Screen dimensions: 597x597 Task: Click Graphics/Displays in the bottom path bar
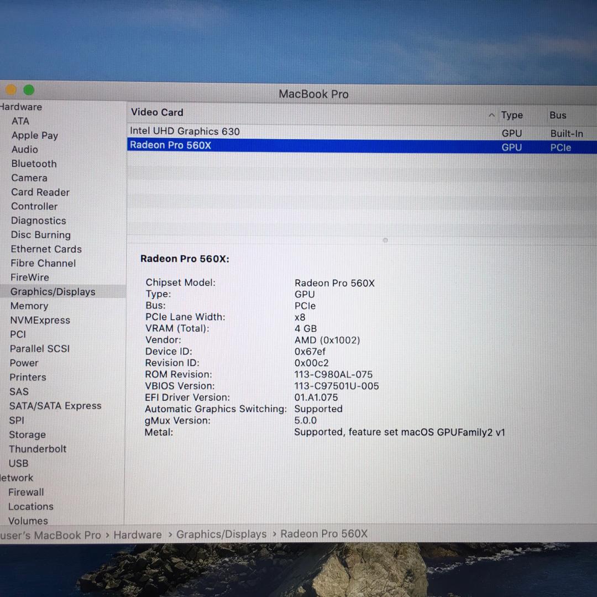pos(221,534)
